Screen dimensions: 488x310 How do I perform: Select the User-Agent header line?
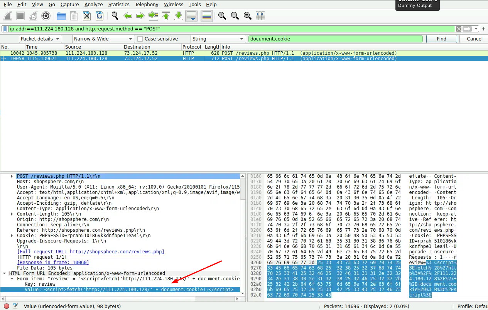pyautogui.click(x=128, y=187)
